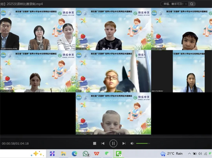Viewport: 212px width, 158px height.
Task: Click the green video player taskbar icon
Action: click(119, 153)
